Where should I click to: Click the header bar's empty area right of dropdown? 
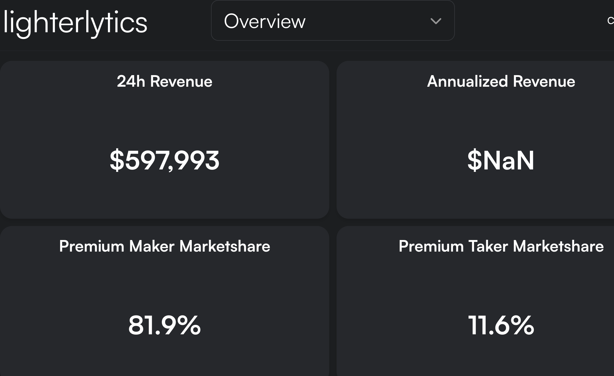pyautogui.click(x=530, y=21)
